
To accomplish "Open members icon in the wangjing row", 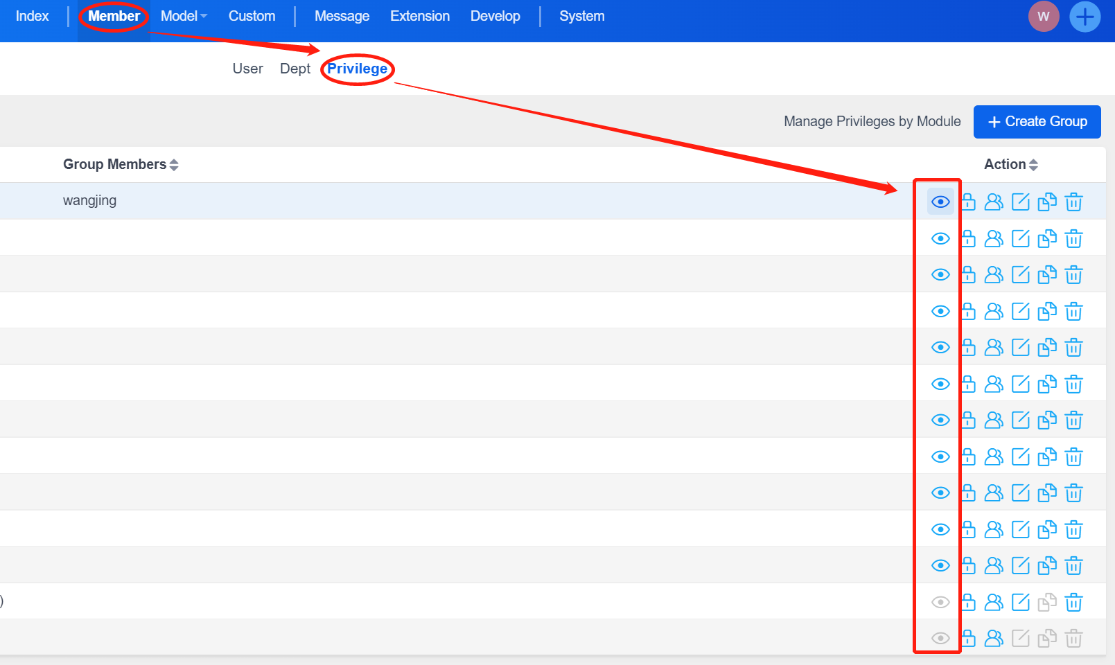I will (x=994, y=202).
